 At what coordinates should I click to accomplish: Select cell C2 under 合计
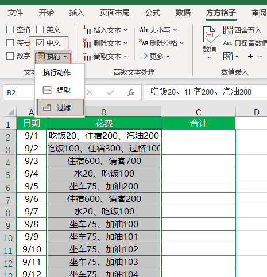tap(199, 136)
